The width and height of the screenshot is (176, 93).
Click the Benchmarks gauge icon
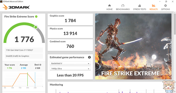point(123,6)
